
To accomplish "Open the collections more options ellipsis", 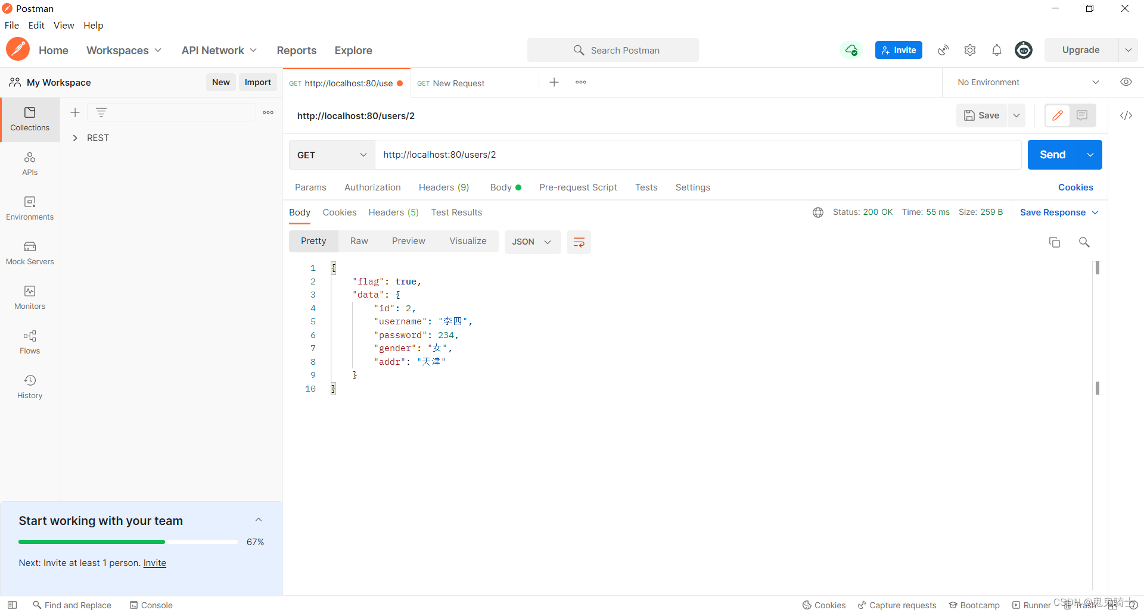I will click(268, 112).
